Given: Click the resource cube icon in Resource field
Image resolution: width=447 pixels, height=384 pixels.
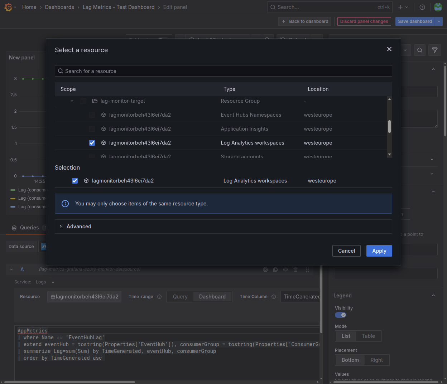Looking at the screenshot, I should click(x=53, y=297).
